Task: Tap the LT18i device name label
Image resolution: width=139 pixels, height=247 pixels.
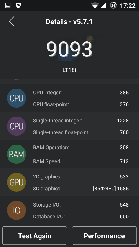Action: (69, 70)
